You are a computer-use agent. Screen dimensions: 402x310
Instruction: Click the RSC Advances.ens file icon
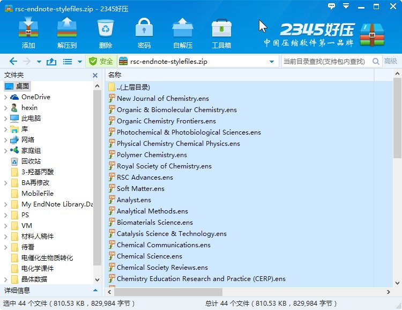(111, 178)
